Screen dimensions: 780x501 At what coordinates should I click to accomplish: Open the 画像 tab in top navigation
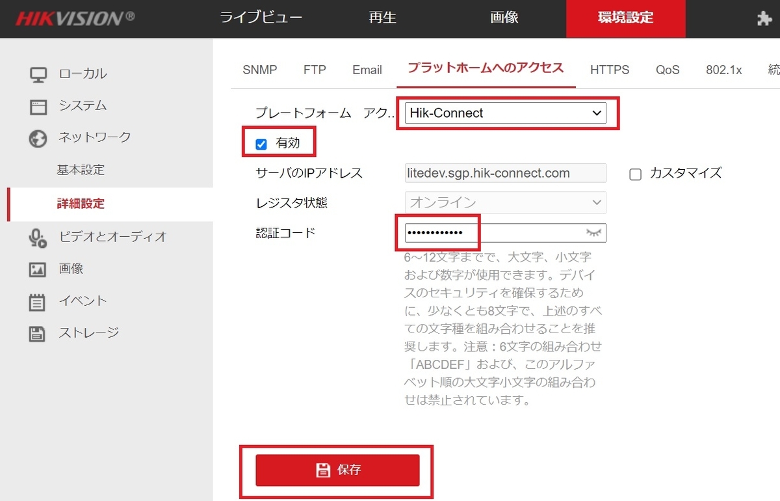pyautogui.click(x=504, y=18)
